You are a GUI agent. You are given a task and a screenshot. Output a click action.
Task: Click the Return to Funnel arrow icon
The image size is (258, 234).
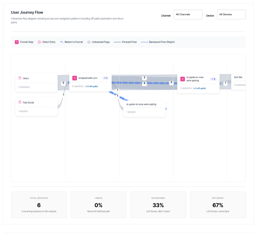pos(61,42)
